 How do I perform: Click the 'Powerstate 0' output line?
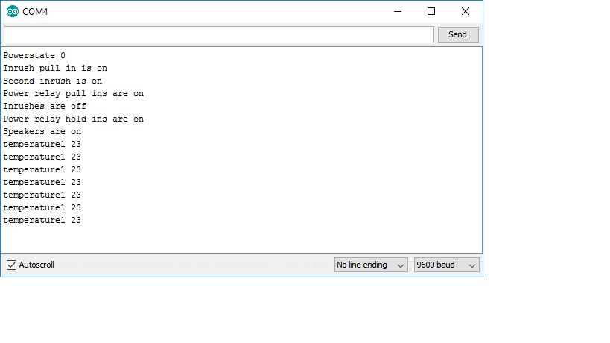(34, 56)
